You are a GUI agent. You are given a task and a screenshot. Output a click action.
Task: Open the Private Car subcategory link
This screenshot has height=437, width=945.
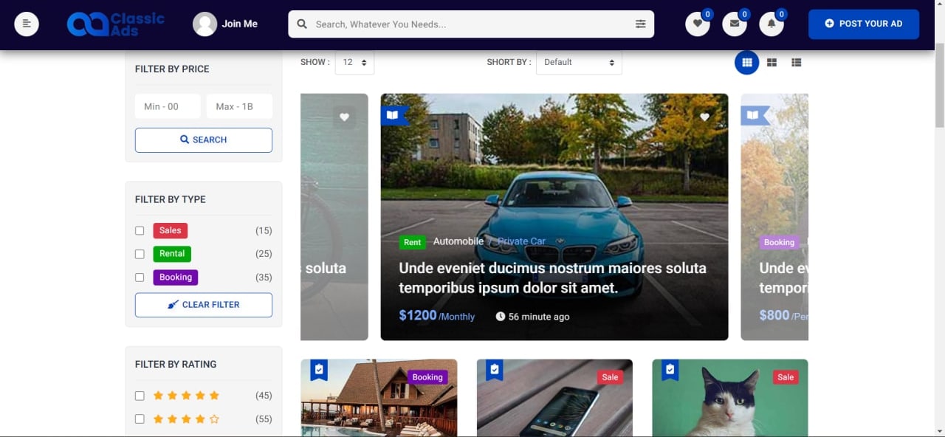pos(521,241)
